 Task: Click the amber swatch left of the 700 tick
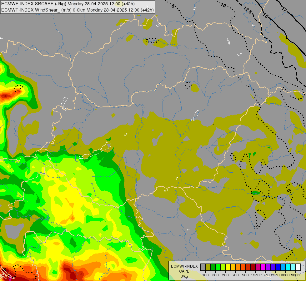[x=233, y=267]
